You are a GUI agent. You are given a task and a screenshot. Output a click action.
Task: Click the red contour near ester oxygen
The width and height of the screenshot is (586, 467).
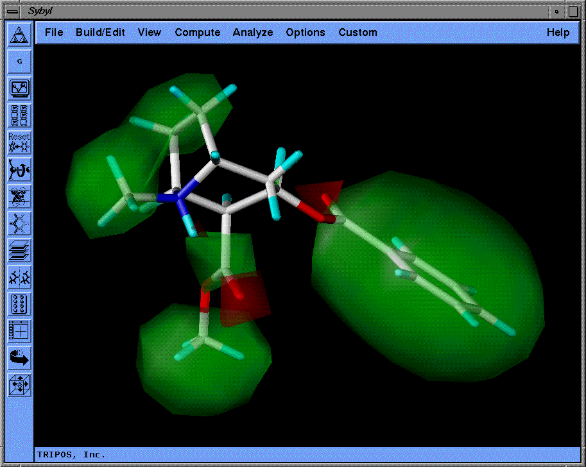[x=245, y=299]
